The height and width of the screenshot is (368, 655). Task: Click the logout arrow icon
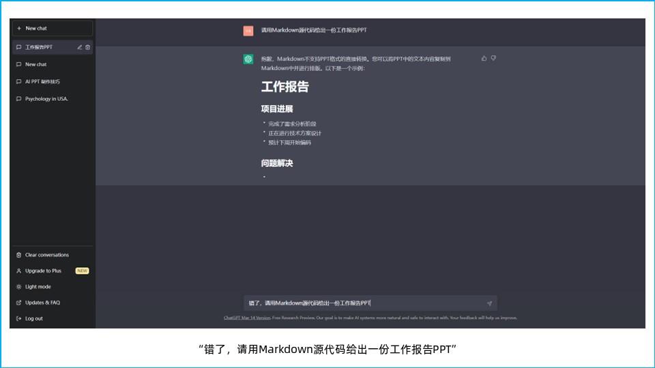19,318
